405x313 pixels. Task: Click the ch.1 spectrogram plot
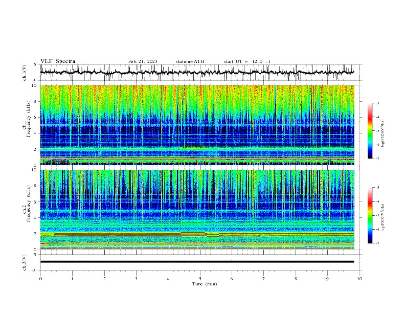(197, 125)
